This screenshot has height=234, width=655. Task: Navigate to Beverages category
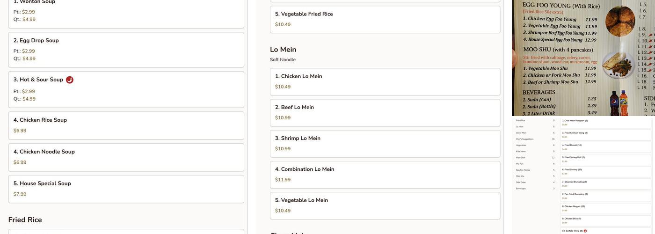[x=521, y=189]
